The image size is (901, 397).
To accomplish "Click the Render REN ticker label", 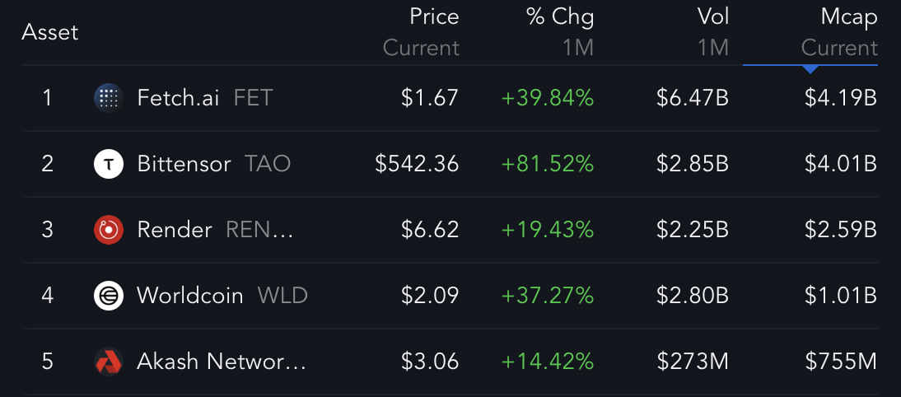I will click(x=259, y=230).
